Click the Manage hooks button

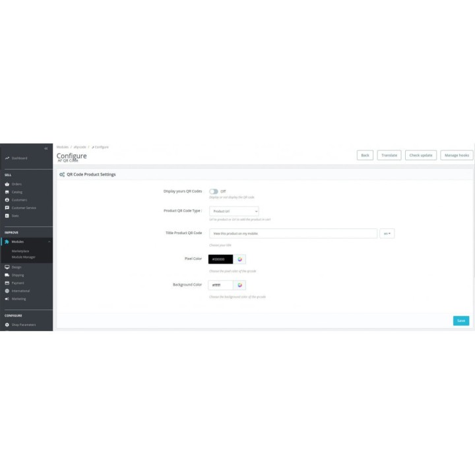[456, 155]
